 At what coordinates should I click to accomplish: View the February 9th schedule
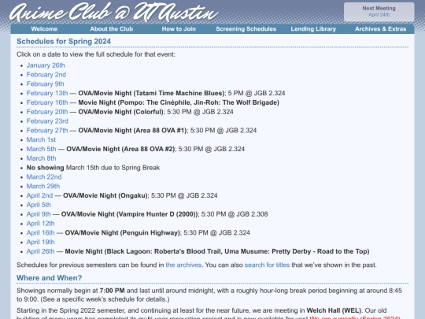(46, 83)
